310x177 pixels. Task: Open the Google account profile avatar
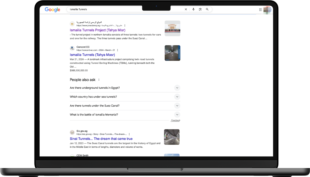click(268, 10)
